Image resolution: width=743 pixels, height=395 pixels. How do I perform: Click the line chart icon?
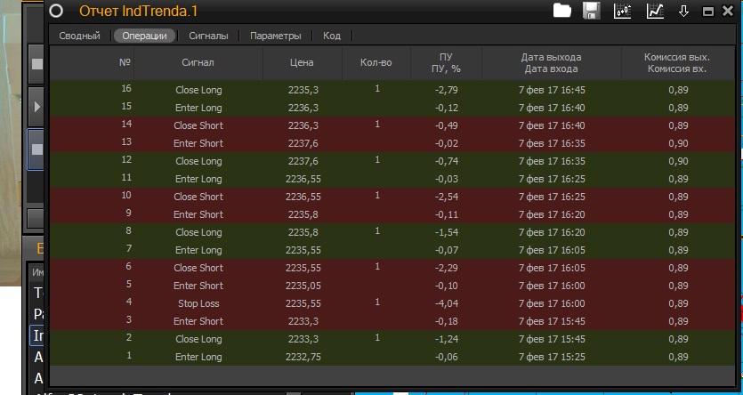pyautogui.click(x=654, y=11)
